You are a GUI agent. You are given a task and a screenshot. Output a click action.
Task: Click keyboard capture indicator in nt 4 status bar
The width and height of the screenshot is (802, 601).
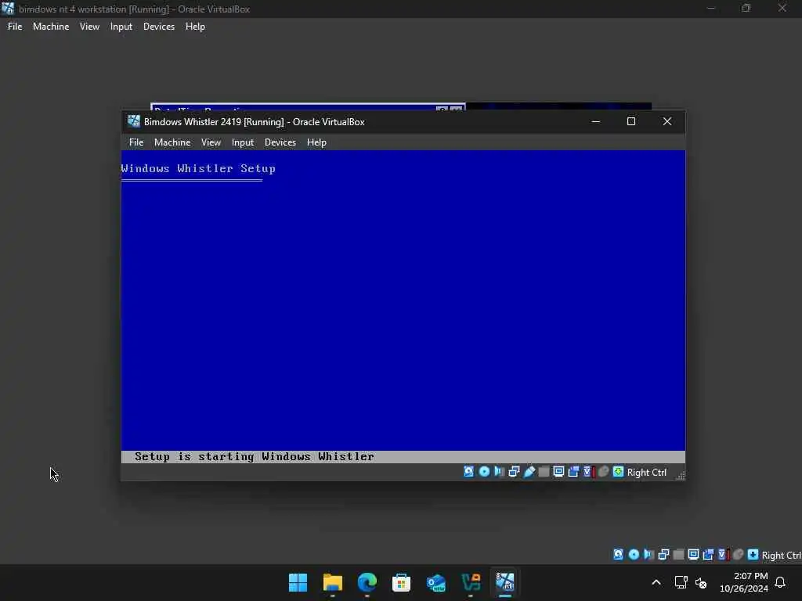click(x=753, y=555)
